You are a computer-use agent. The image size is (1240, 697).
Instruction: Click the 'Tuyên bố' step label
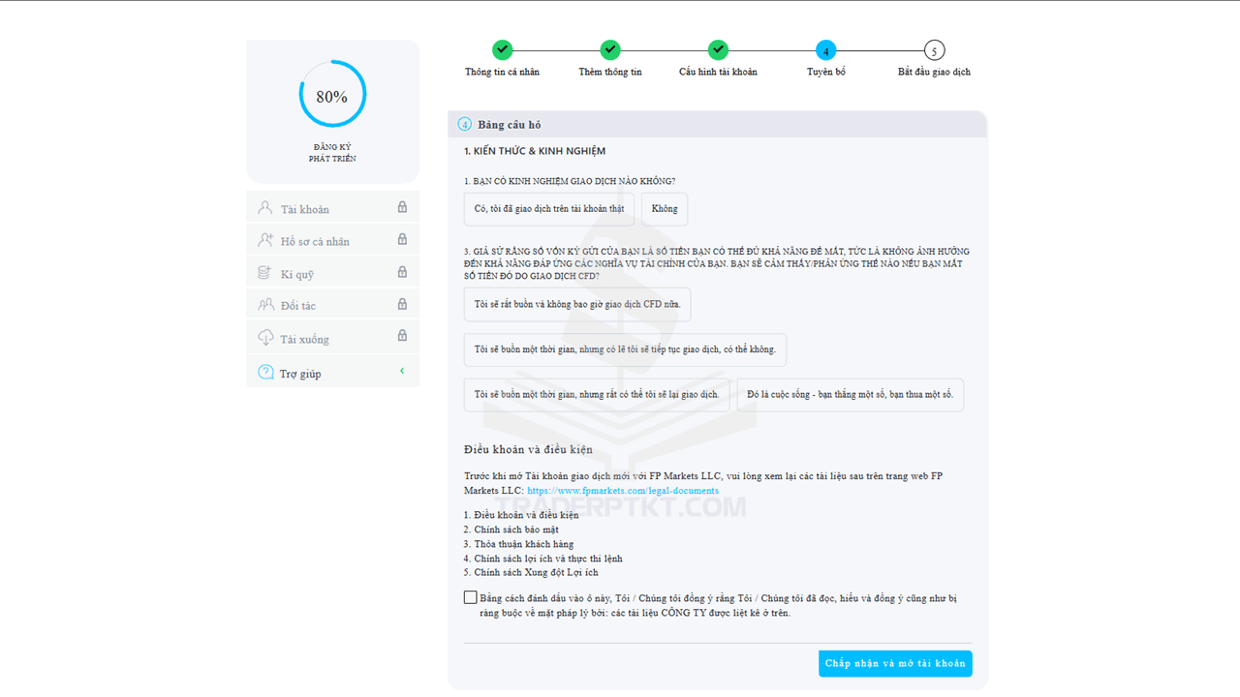click(826, 72)
